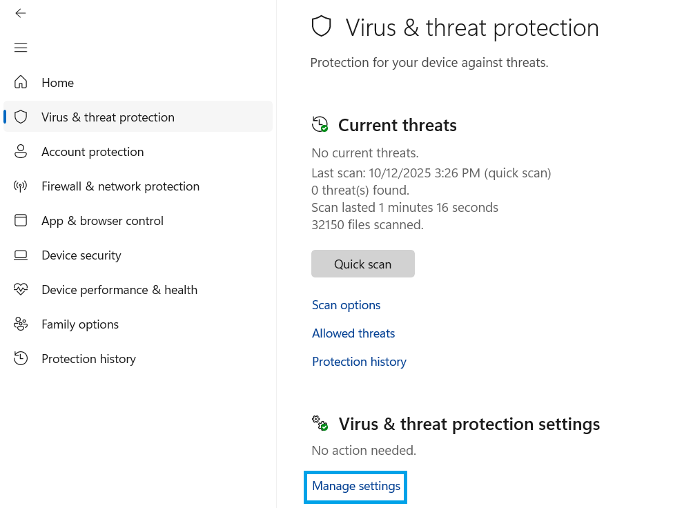Click the large shield icon in page title
Screen dimensions: 673x508
pos(322,28)
